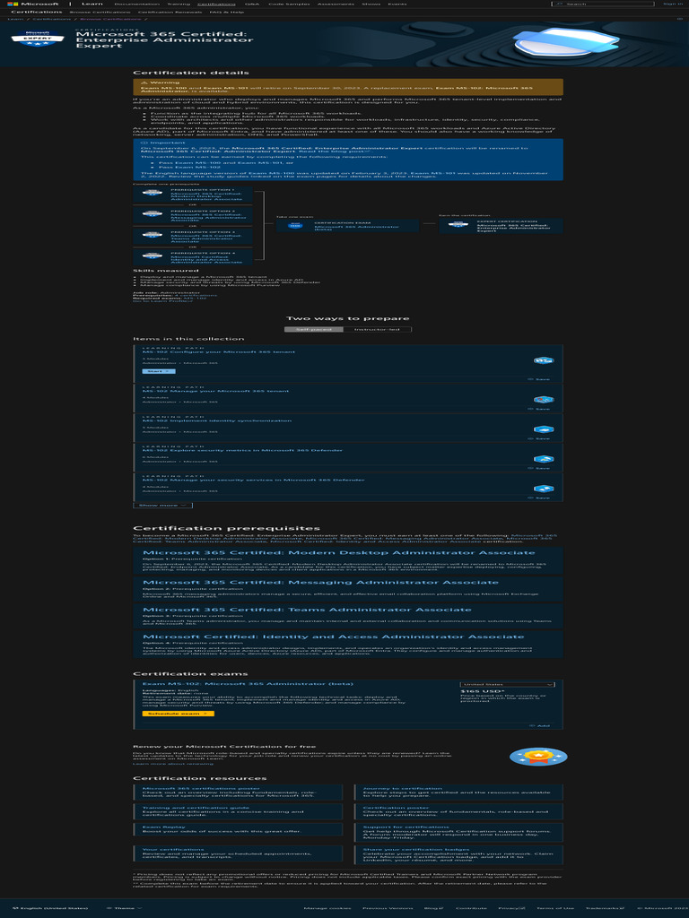
Task: Click the Configure your Microsoft 365 tenant path icon
Action: point(544,360)
